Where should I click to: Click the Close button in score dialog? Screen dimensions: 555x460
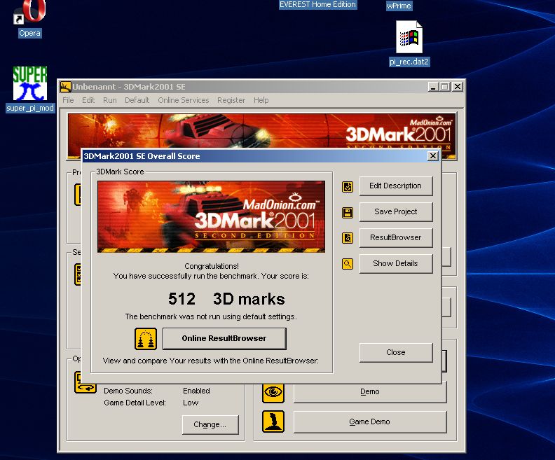[x=396, y=352]
